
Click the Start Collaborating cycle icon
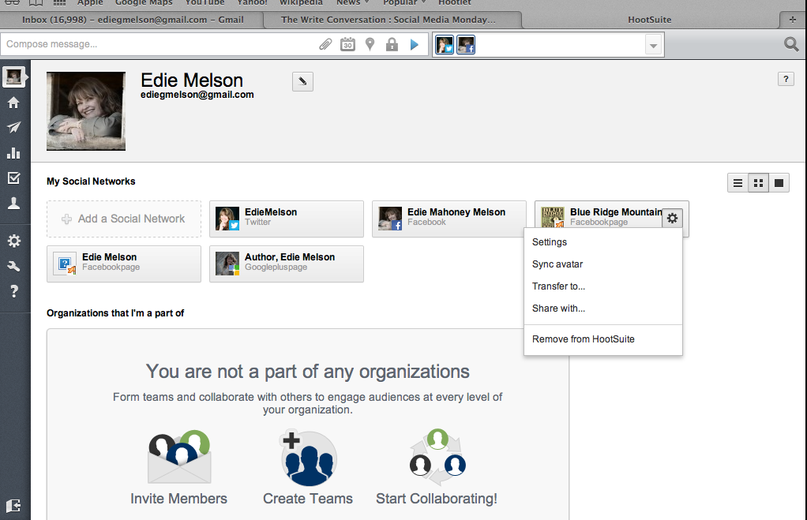pyautogui.click(x=437, y=457)
